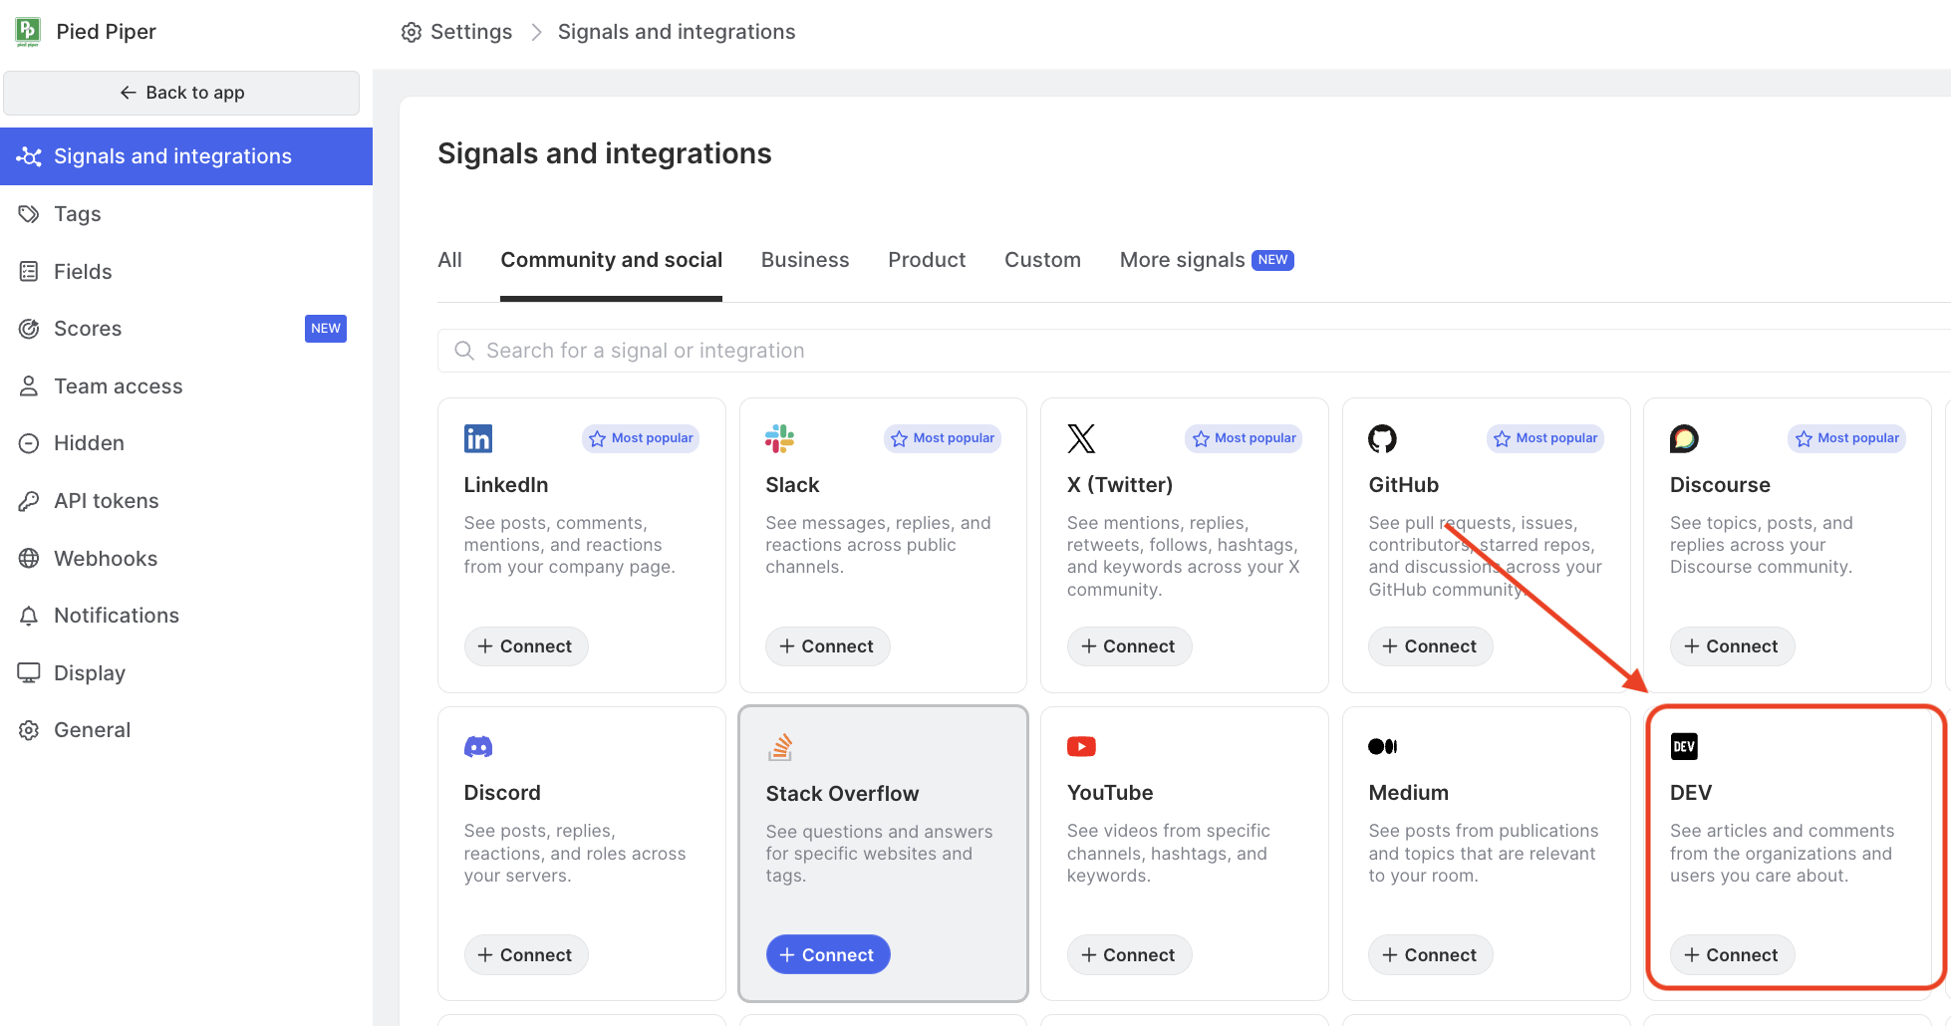
Task: Open the Product tab
Action: [927, 260]
